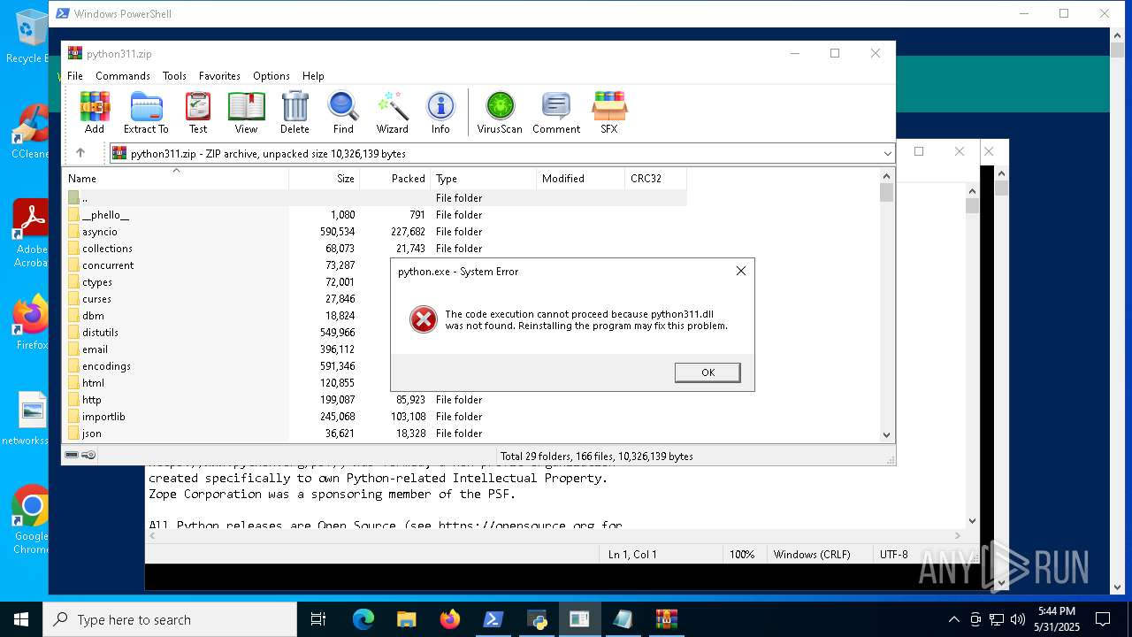Click the PowerShell taskbar icon
Screen dimensions: 1132x637
493,619
